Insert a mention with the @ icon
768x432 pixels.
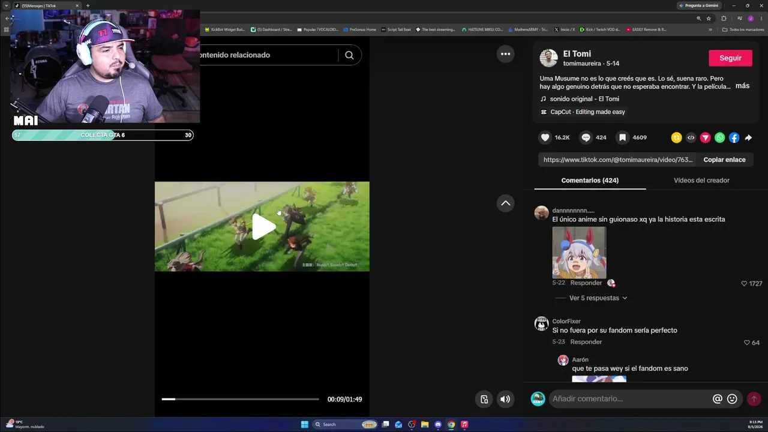717,399
